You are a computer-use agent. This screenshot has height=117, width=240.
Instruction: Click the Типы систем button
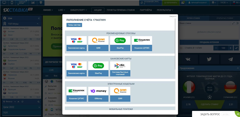click(x=74, y=25)
